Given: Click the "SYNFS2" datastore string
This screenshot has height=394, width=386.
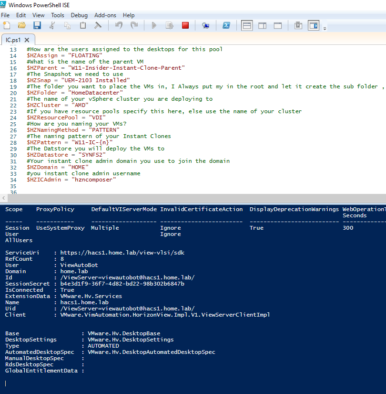Looking at the screenshot, I should coord(92,155).
